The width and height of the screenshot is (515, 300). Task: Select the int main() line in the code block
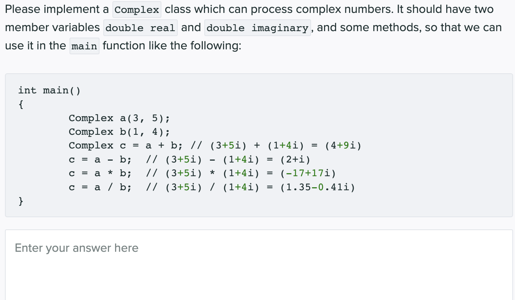49,90
